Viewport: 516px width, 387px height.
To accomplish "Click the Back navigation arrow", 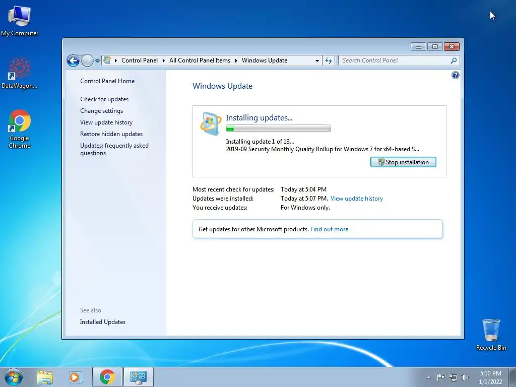I will [x=73, y=60].
